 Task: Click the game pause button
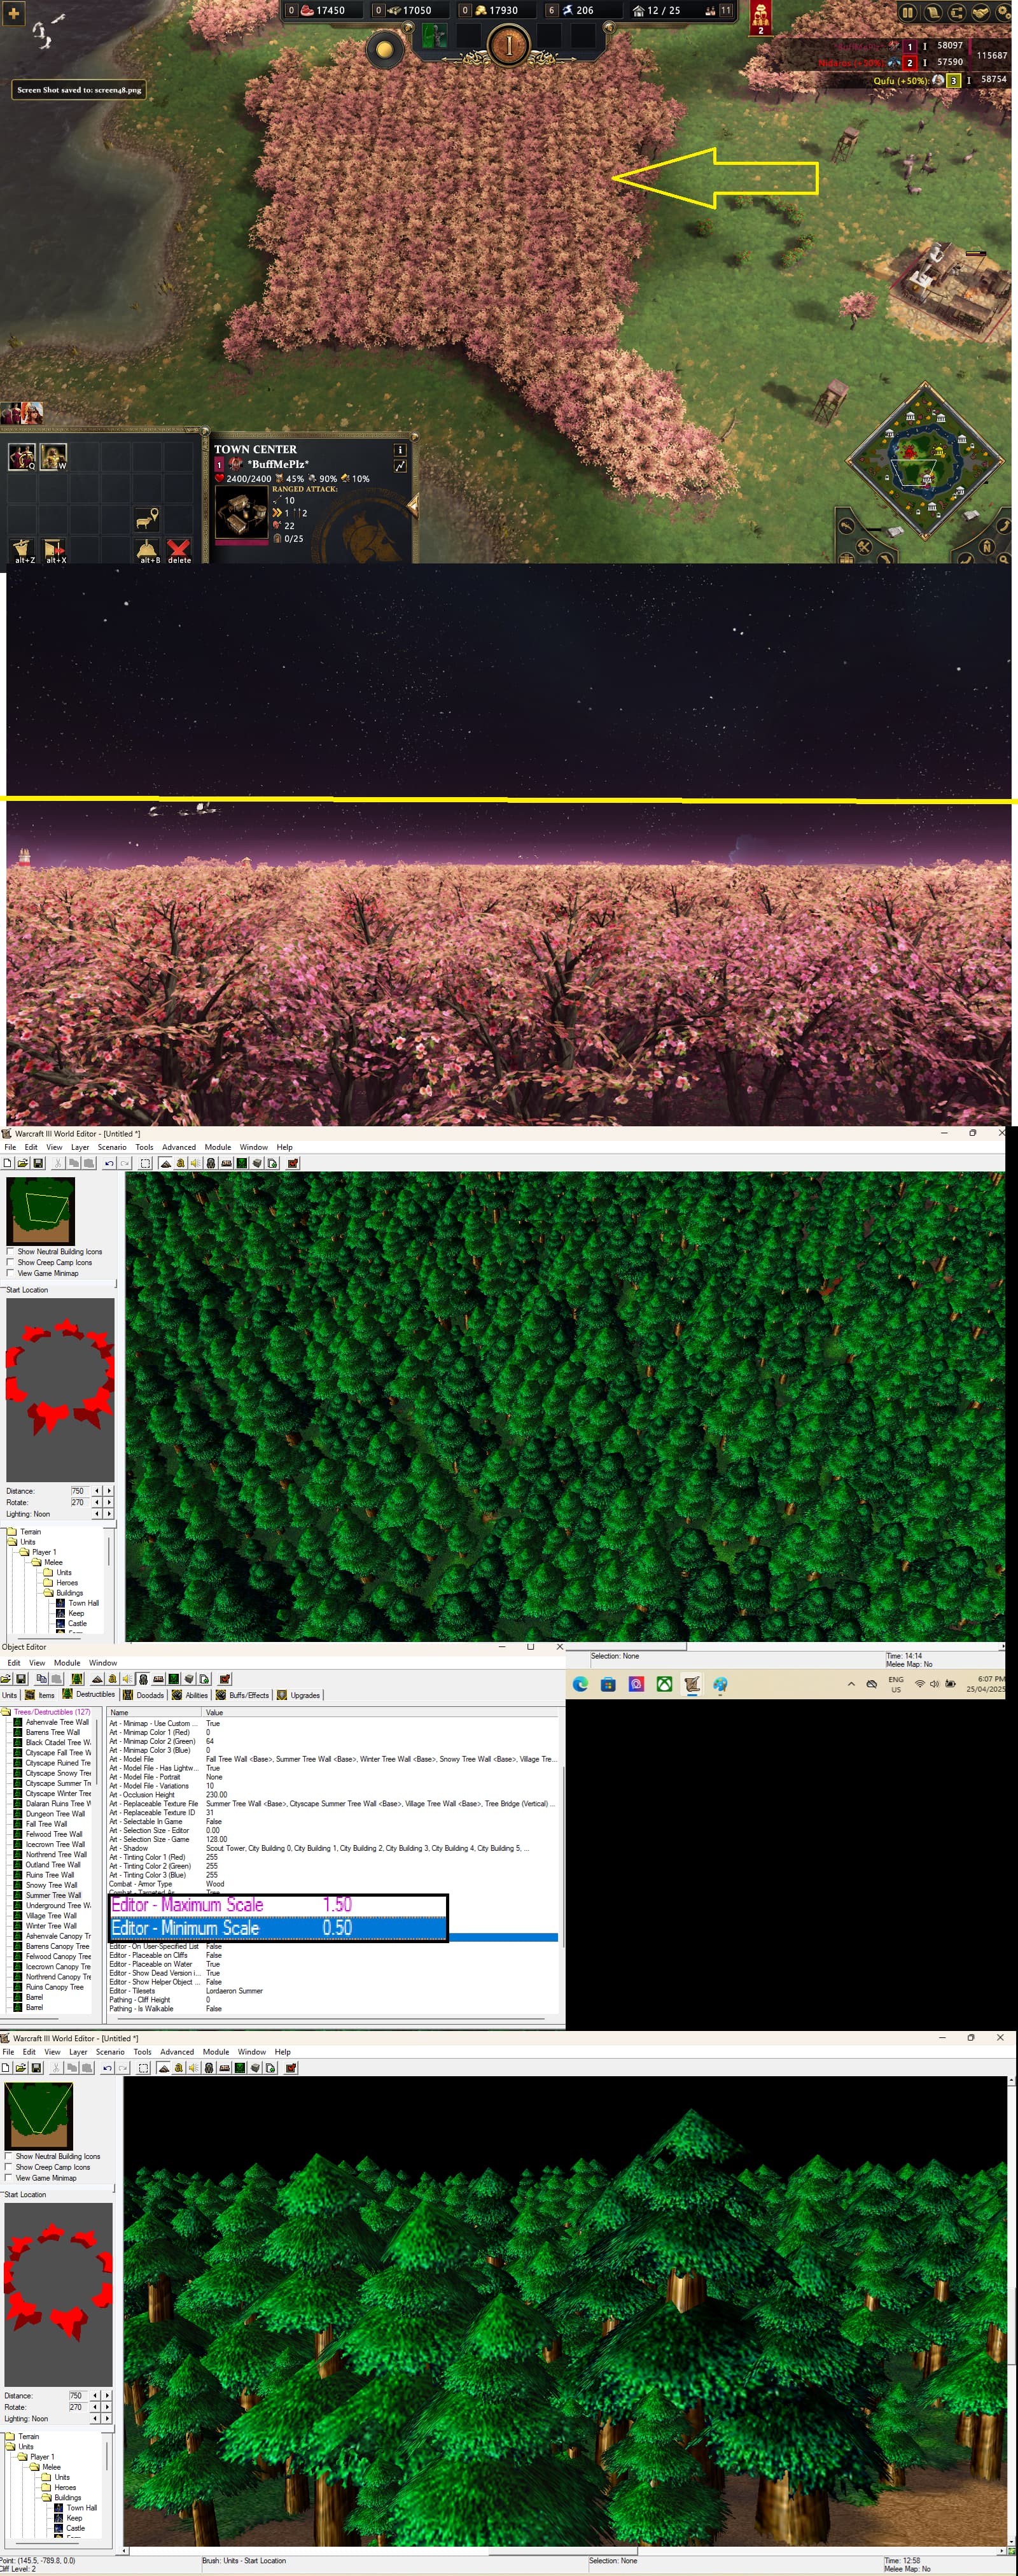[x=907, y=13]
